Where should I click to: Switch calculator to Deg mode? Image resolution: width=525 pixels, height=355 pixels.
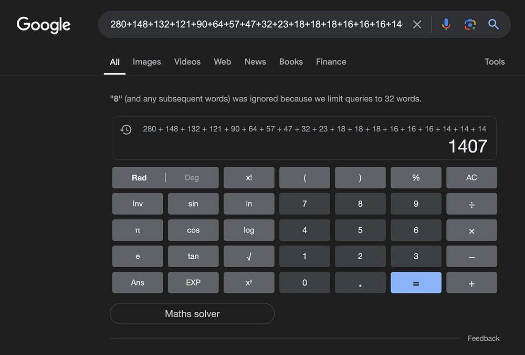tap(192, 178)
